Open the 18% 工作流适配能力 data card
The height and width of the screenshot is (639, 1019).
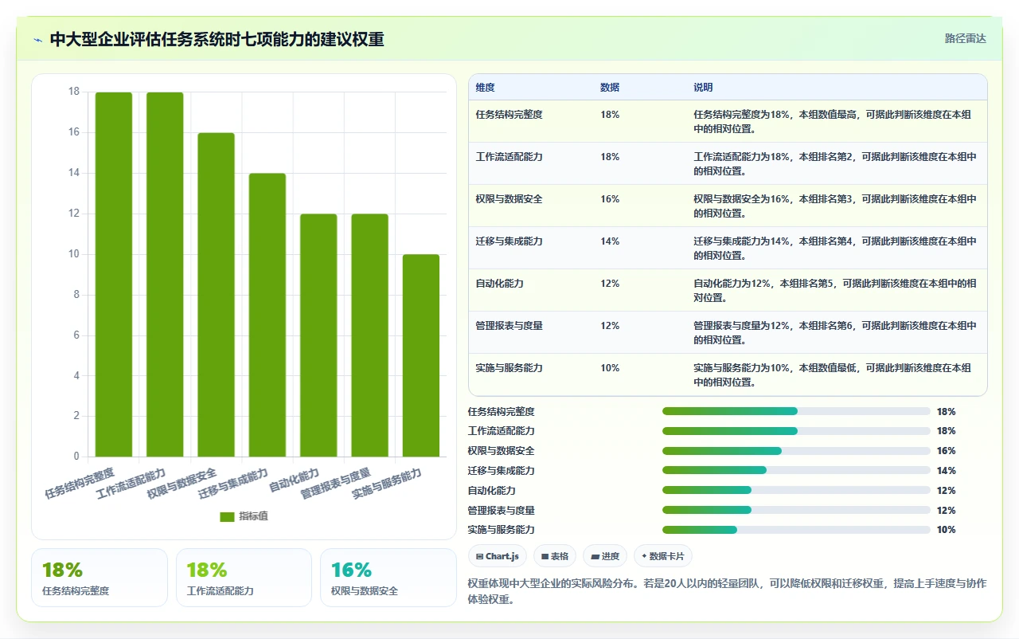click(244, 578)
